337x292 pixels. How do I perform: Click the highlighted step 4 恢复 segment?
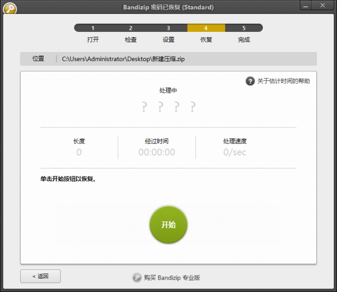tap(206, 28)
